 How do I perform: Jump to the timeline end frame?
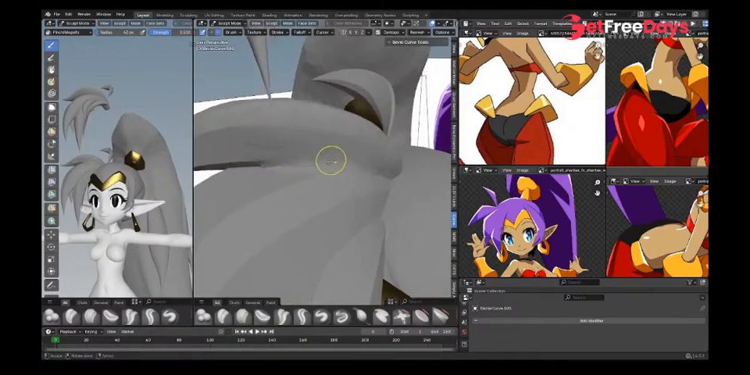point(271,331)
